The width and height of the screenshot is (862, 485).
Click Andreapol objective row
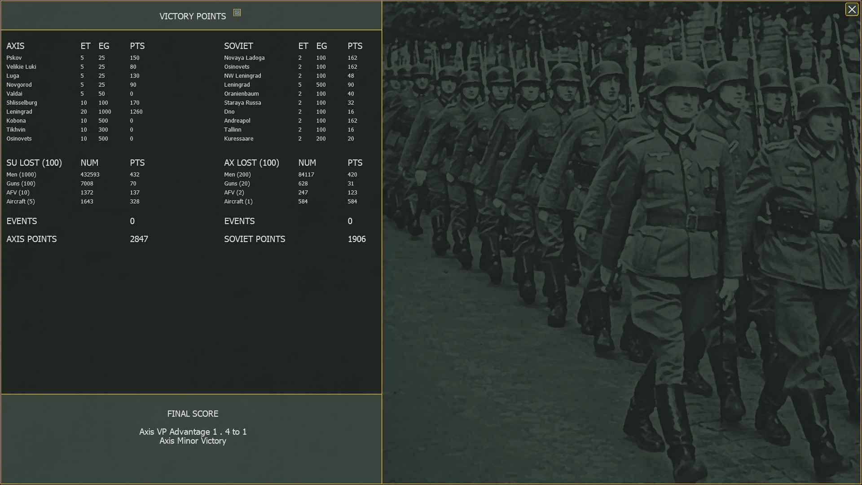pyautogui.click(x=237, y=121)
